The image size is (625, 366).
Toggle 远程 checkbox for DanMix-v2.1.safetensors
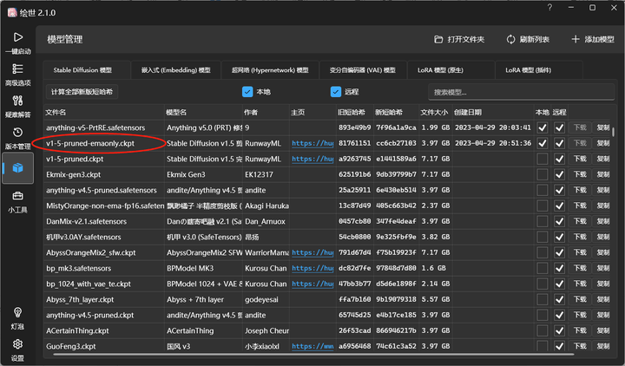(559, 221)
